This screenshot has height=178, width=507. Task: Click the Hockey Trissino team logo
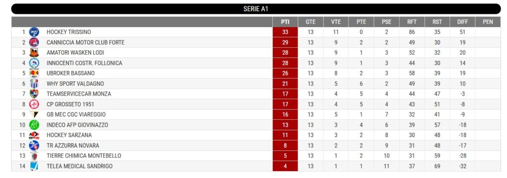[x=34, y=32]
